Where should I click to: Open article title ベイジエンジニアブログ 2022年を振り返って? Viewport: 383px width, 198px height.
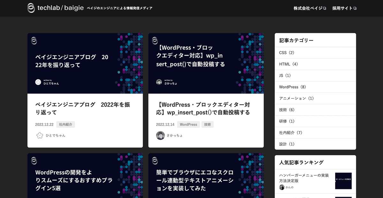point(82,108)
